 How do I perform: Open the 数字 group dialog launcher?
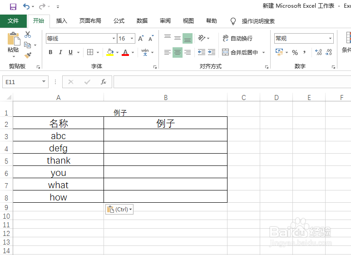pos(334,67)
